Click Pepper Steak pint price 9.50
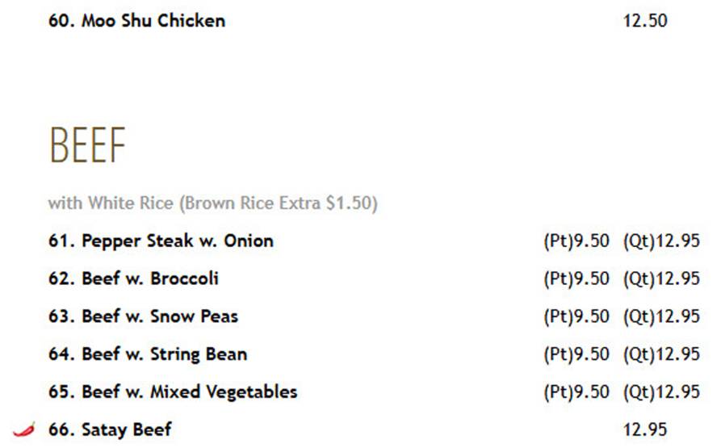721x448 pixels. [576, 241]
